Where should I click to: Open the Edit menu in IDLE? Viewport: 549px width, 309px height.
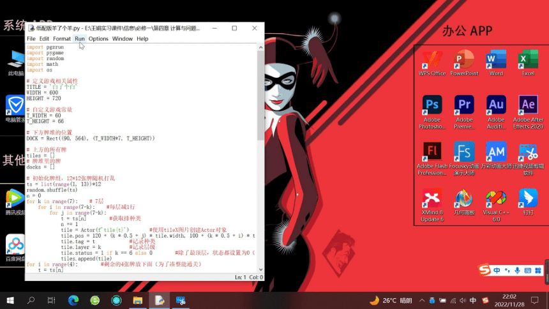click(44, 38)
